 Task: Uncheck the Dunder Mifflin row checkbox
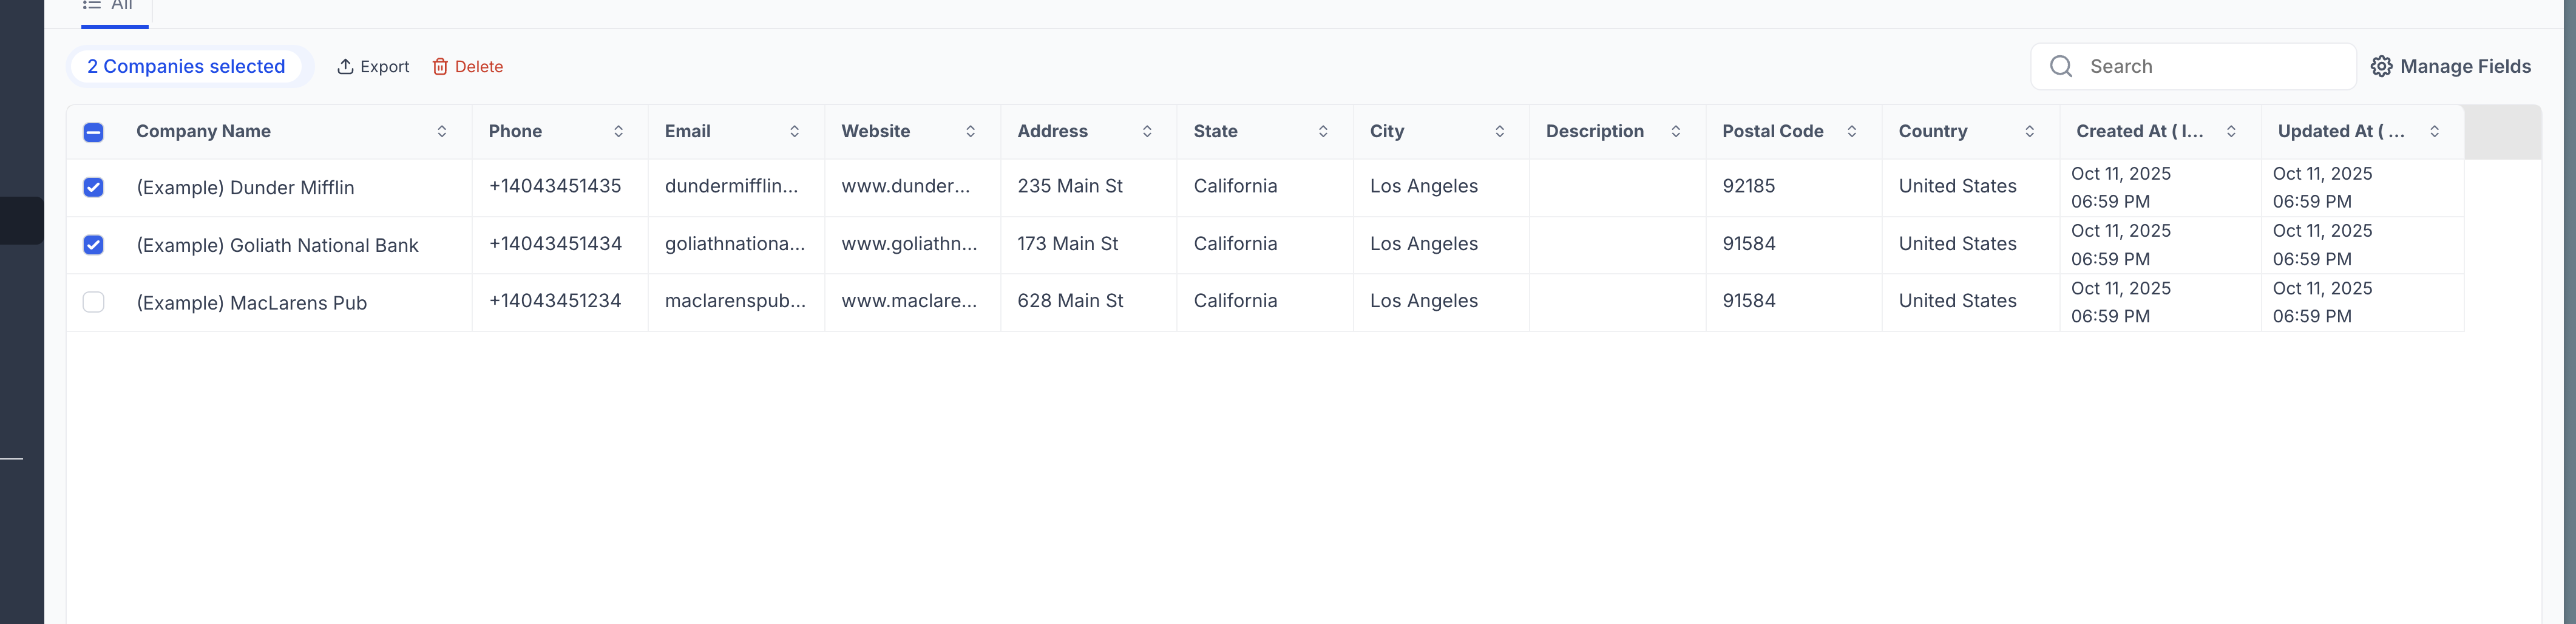coord(93,187)
